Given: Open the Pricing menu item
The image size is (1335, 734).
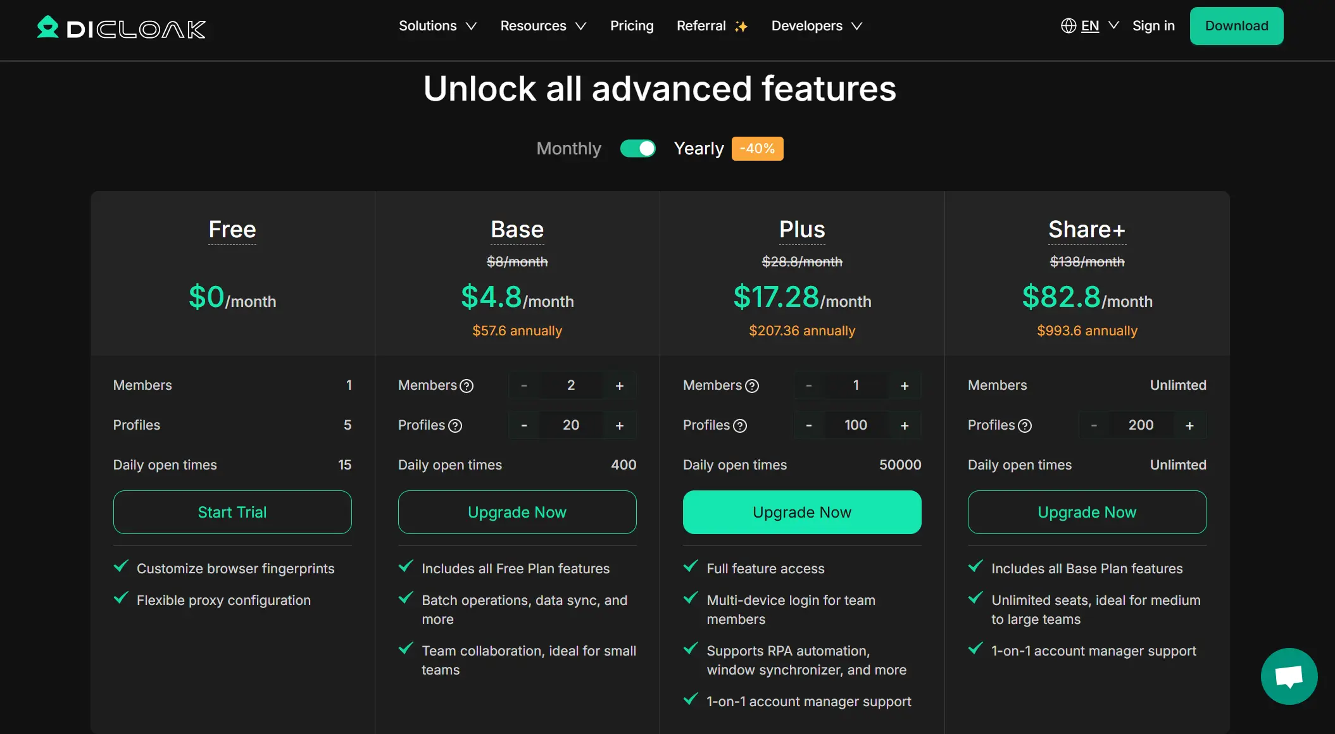Looking at the screenshot, I should click(x=631, y=26).
